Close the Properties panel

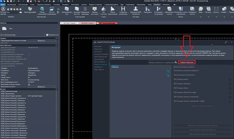[x=58, y=23]
